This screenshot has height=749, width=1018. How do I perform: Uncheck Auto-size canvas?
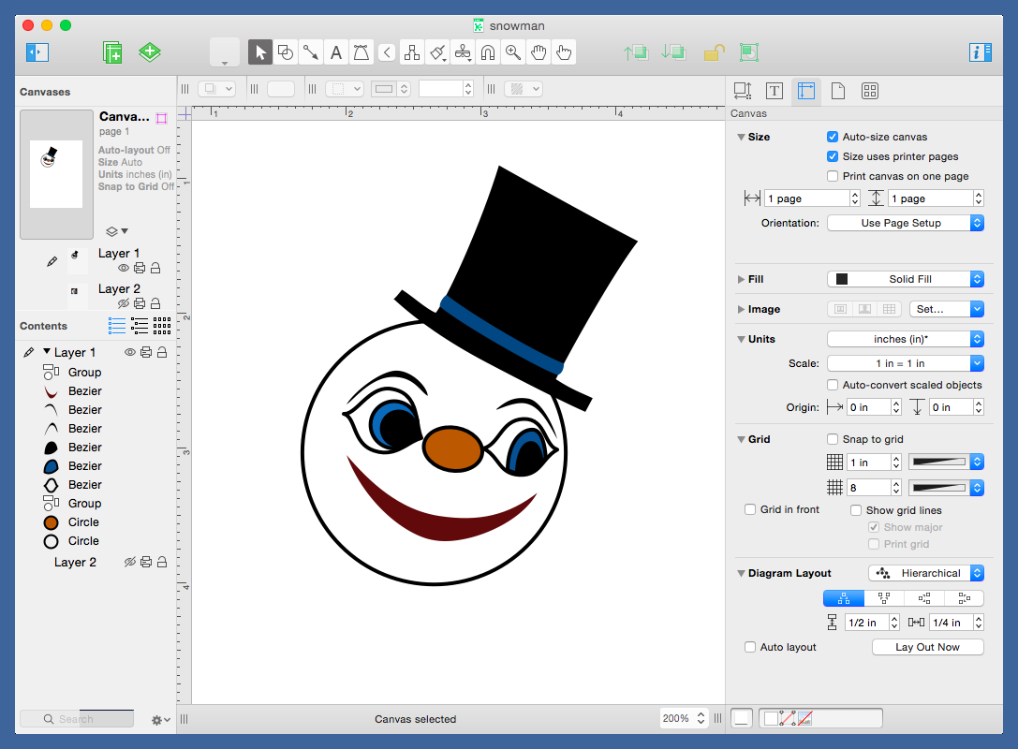tap(833, 137)
